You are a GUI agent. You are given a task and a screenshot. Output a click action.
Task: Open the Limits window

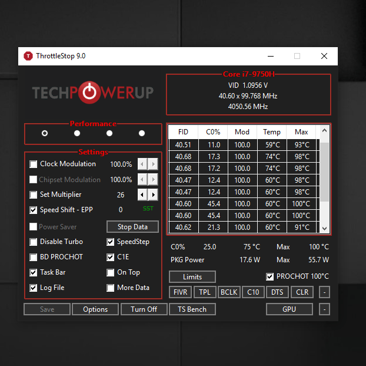(192, 276)
